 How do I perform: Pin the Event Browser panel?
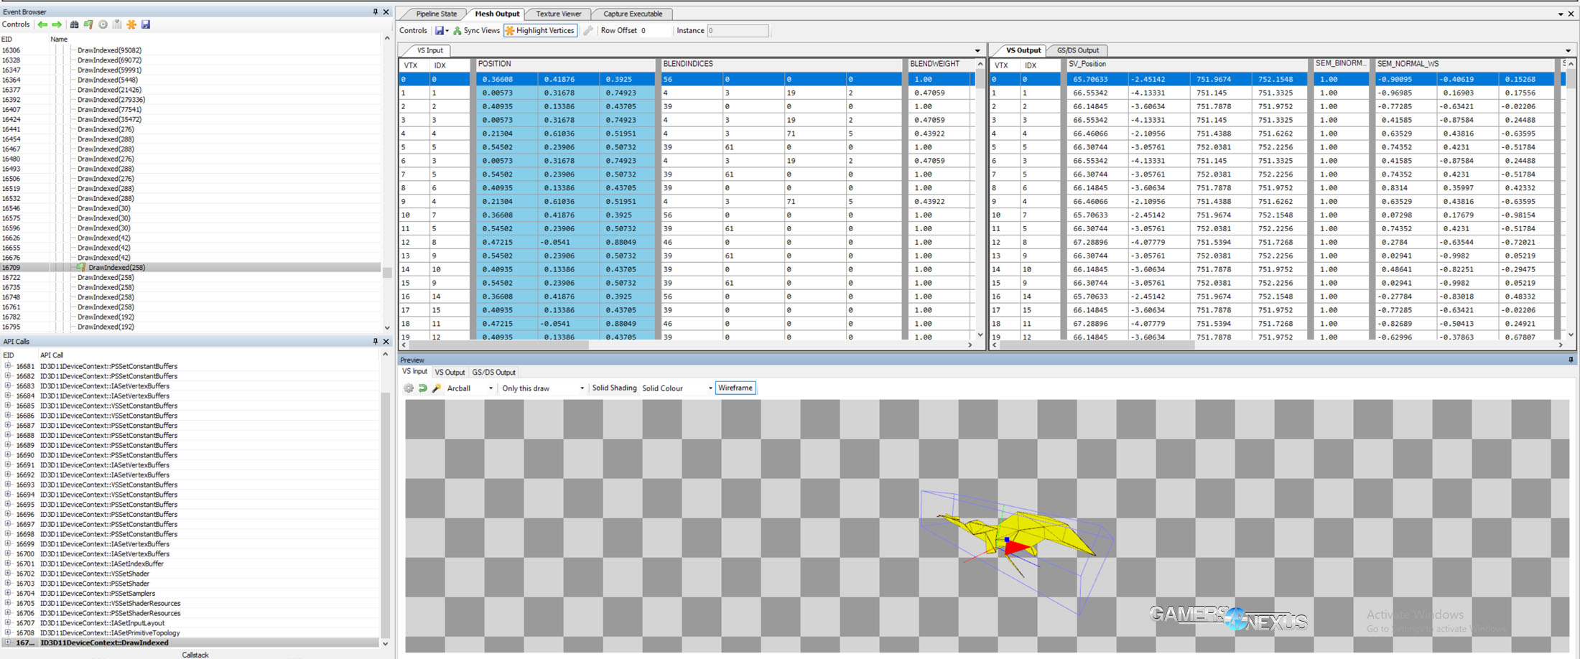375,11
